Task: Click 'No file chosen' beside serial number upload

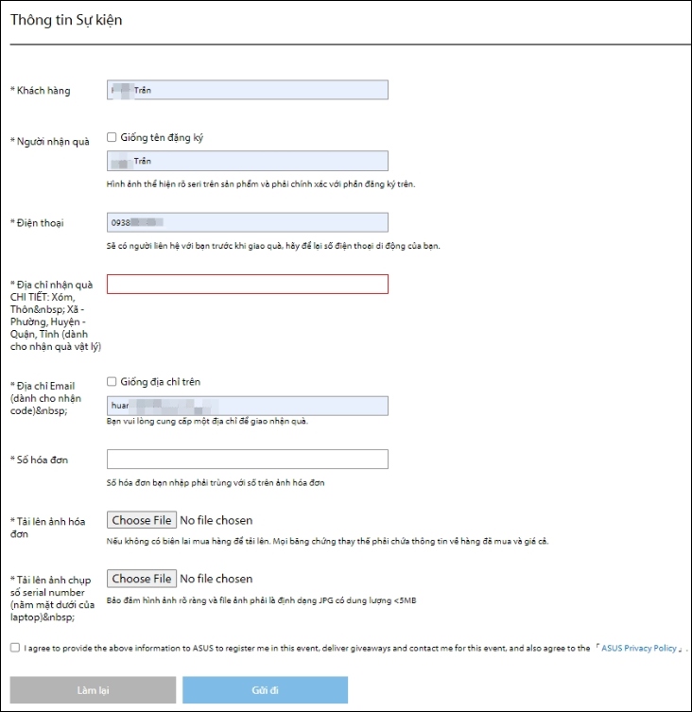Action: tap(216, 579)
